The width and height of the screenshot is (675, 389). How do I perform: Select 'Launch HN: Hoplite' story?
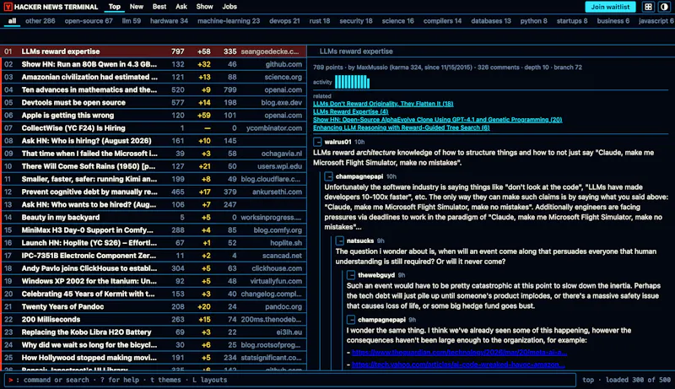click(x=154, y=243)
